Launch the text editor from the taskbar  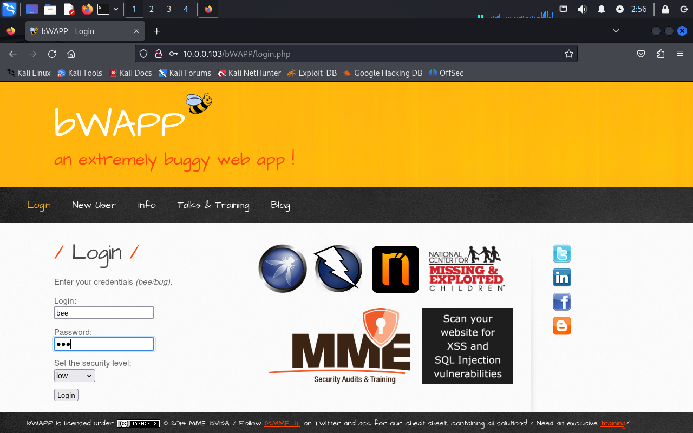tap(69, 9)
